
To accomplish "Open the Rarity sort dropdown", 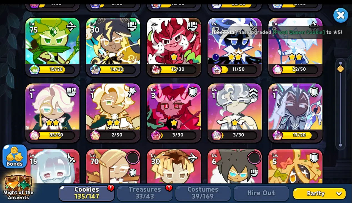I will tap(319, 193).
